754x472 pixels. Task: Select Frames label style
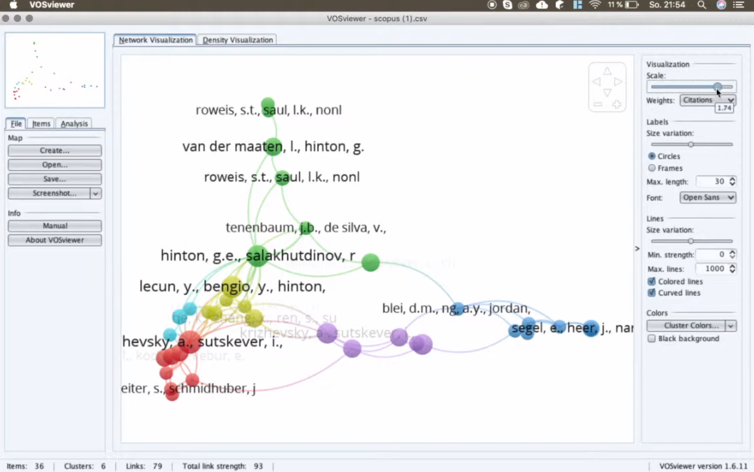click(652, 168)
